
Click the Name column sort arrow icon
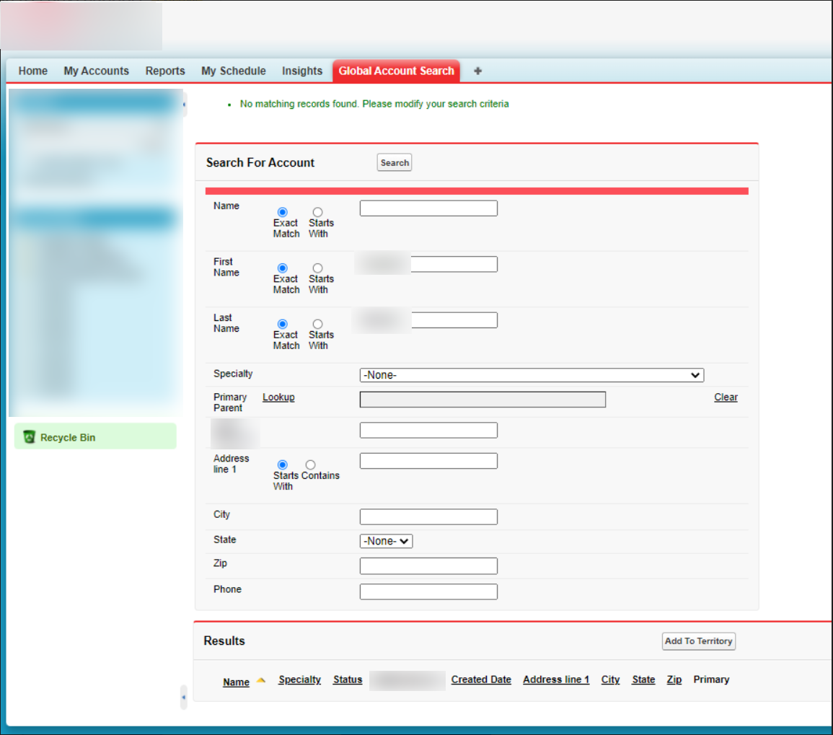point(261,680)
